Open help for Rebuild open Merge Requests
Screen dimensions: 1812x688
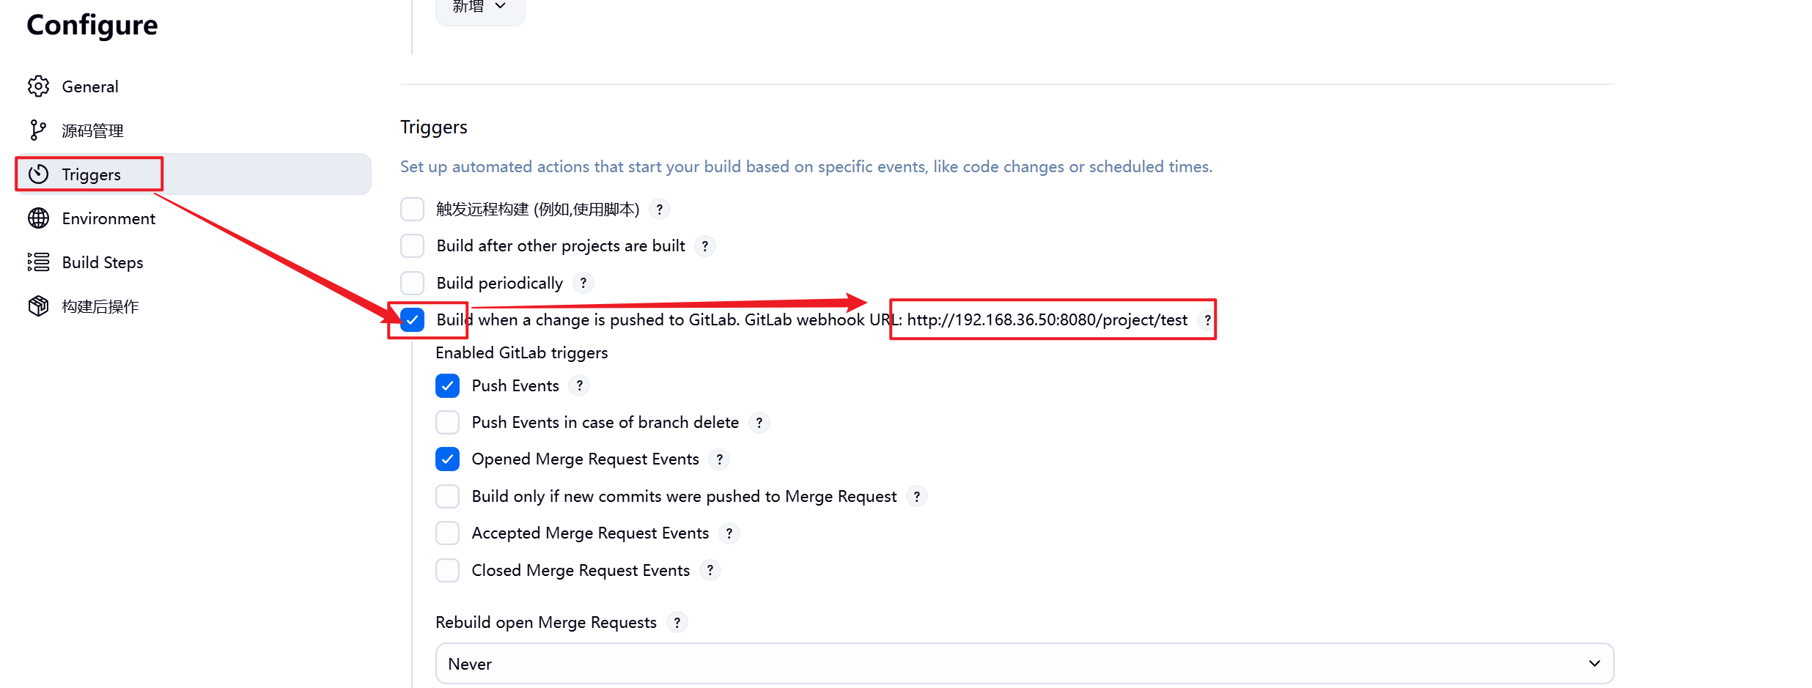point(677,623)
